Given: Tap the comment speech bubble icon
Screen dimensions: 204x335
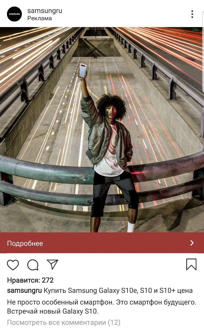Looking at the screenshot, I should coord(33,265).
